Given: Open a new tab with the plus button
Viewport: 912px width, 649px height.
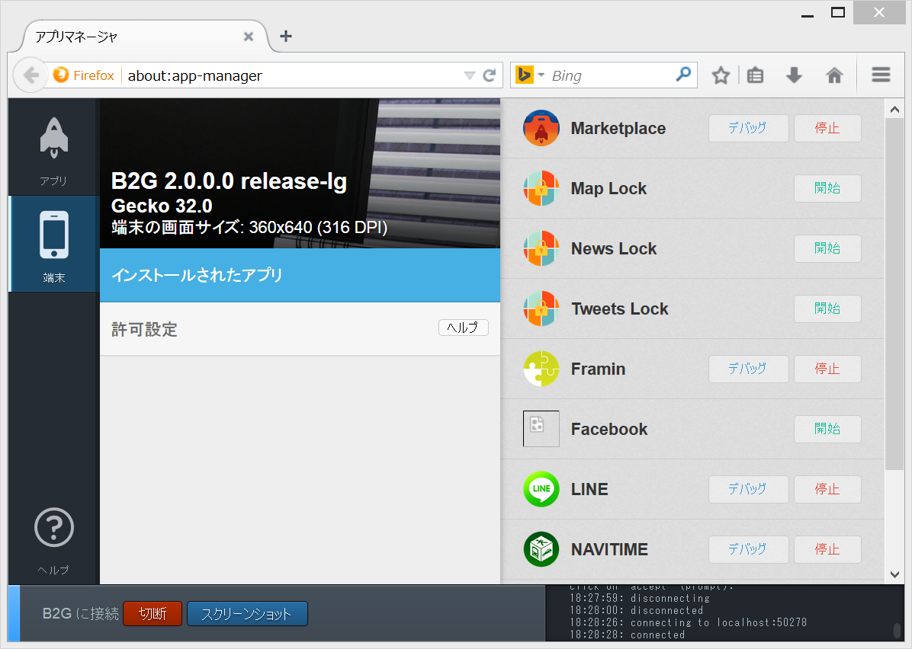Looking at the screenshot, I should pyautogui.click(x=286, y=36).
